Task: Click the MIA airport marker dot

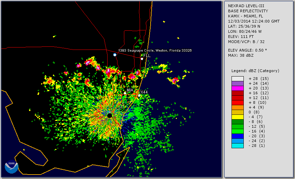Action: [125, 93]
